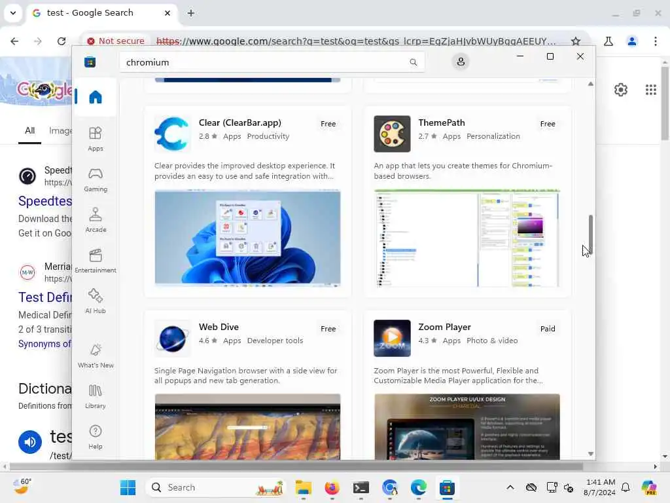Click the Paid label on Zoom Player card

(548, 329)
